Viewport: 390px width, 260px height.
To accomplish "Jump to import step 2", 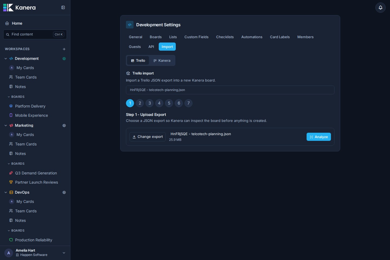I will click(x=140, y=103).
